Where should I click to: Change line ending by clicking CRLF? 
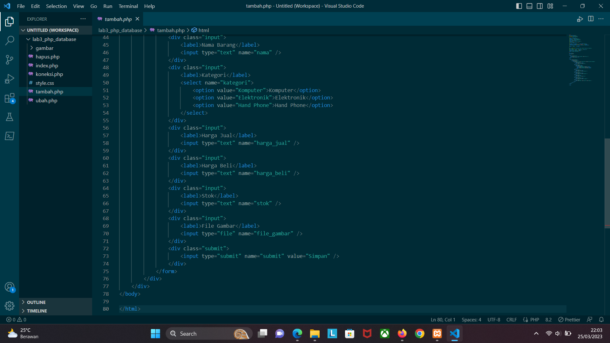pyautogui.click(x=512, y=319)
